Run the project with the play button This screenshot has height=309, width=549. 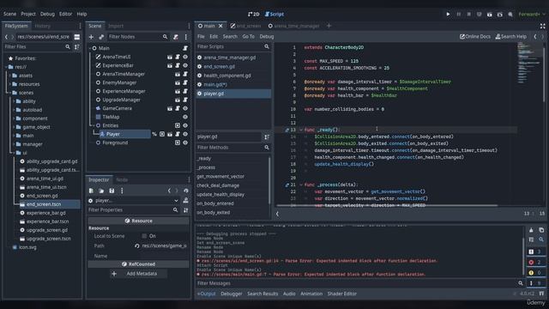tap(448, 15)
